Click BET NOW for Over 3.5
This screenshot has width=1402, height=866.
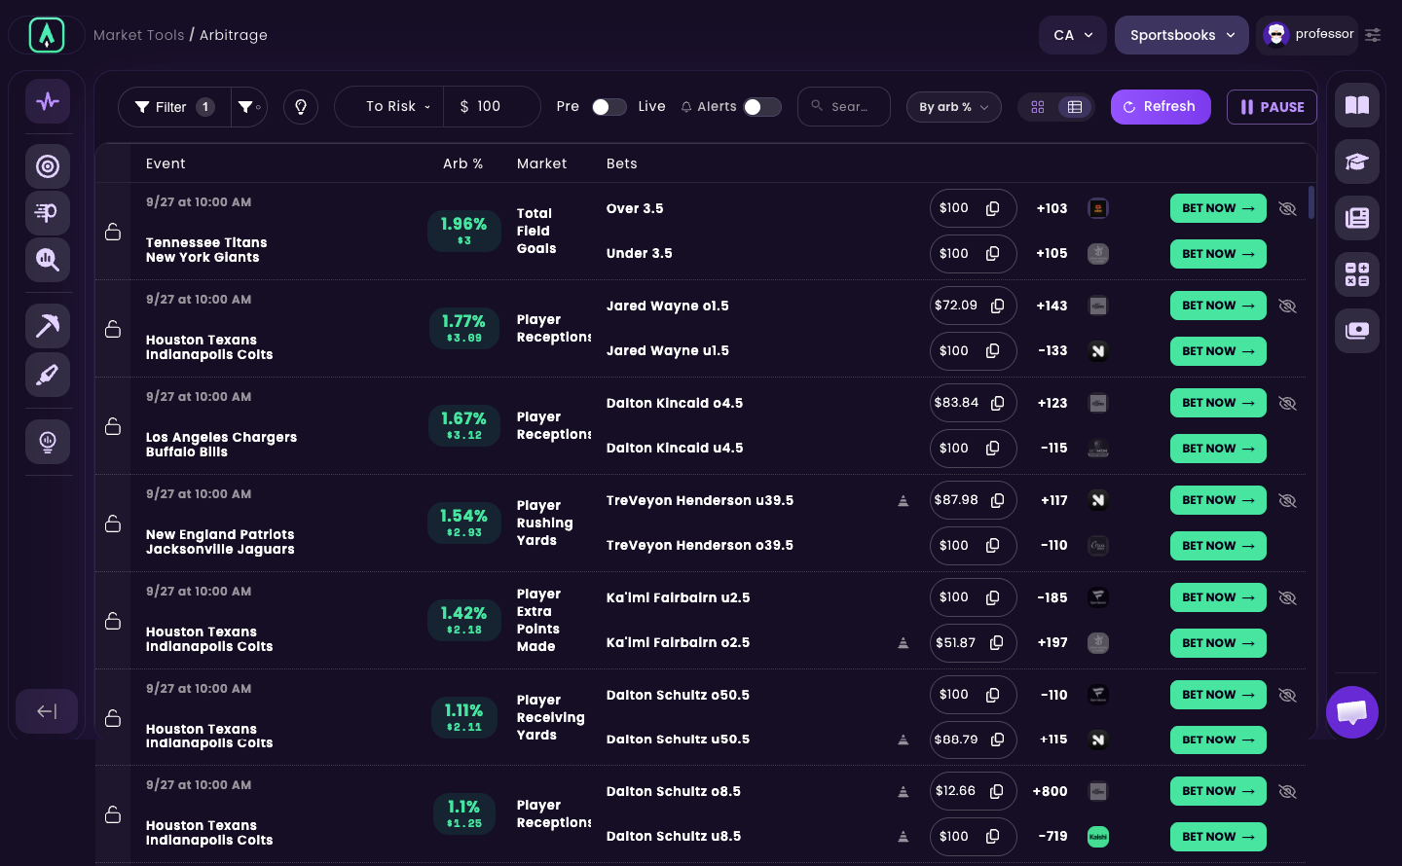(1218, 208)
